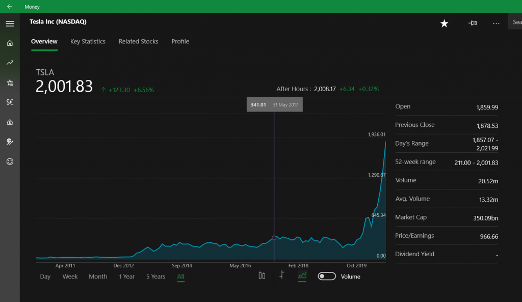Screen dimensions: 522x302
Task: Click the smiley feedback icon
Action: [x=10, y=161]
